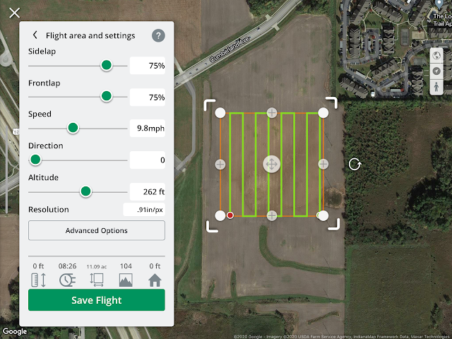The width and height of the screenshot is (452, 339).
Task: Center map with compass arrow icon
Action: 436,71
